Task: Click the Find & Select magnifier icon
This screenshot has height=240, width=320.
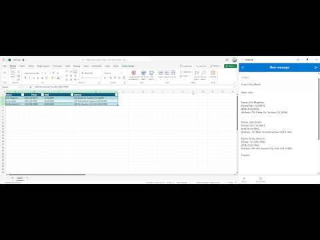Action: (x=203, y=73)
